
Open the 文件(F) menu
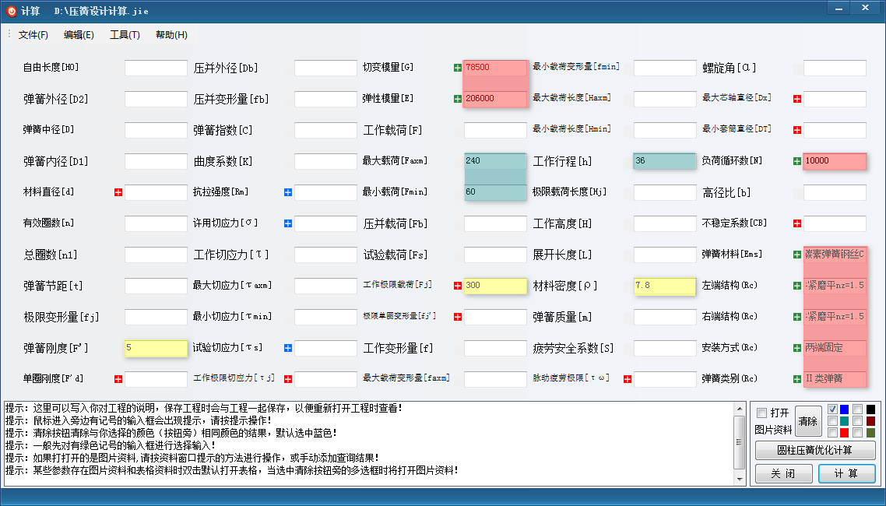tap(33, 35)
